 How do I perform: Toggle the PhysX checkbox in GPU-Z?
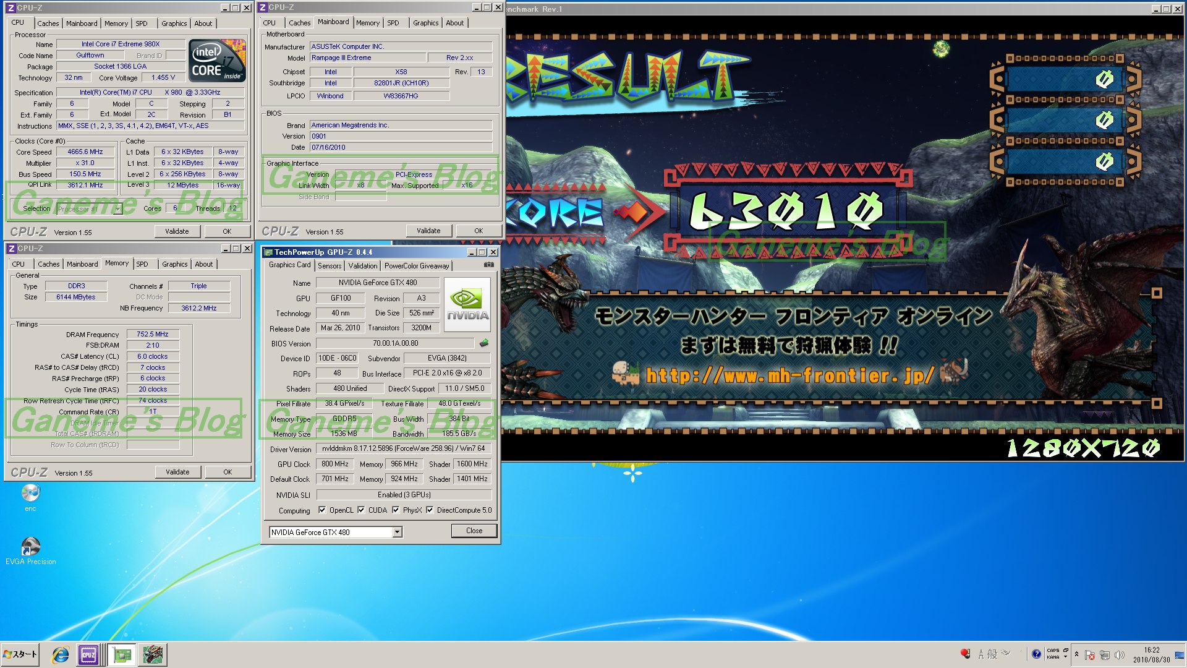[x=396, y=510]
